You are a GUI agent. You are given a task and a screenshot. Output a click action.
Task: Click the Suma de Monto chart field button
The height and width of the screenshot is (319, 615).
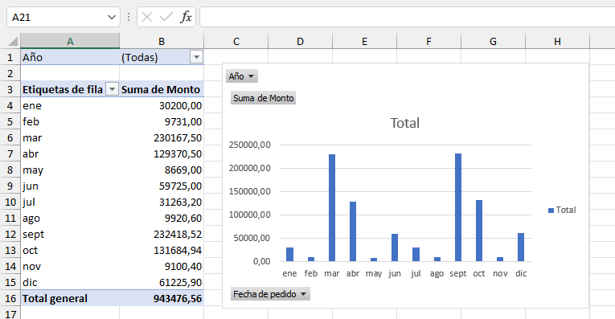[263, 98]
